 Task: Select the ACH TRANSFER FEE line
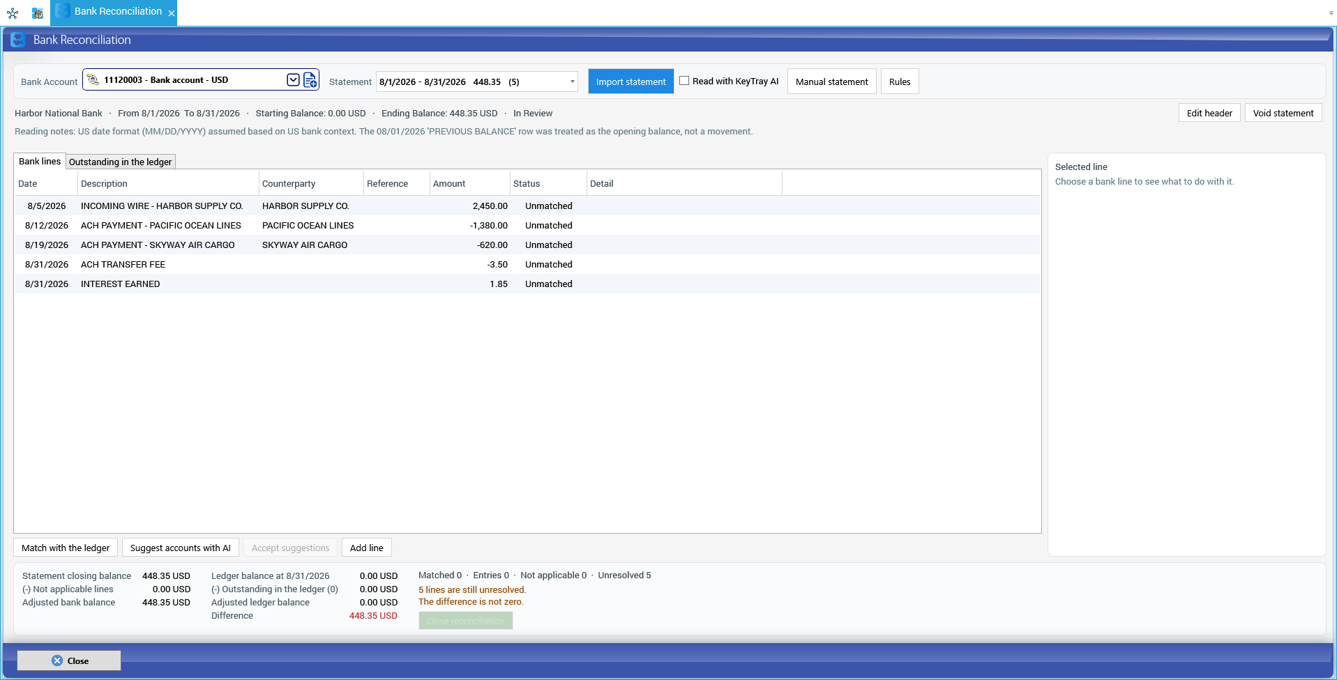tap(527, 264)
